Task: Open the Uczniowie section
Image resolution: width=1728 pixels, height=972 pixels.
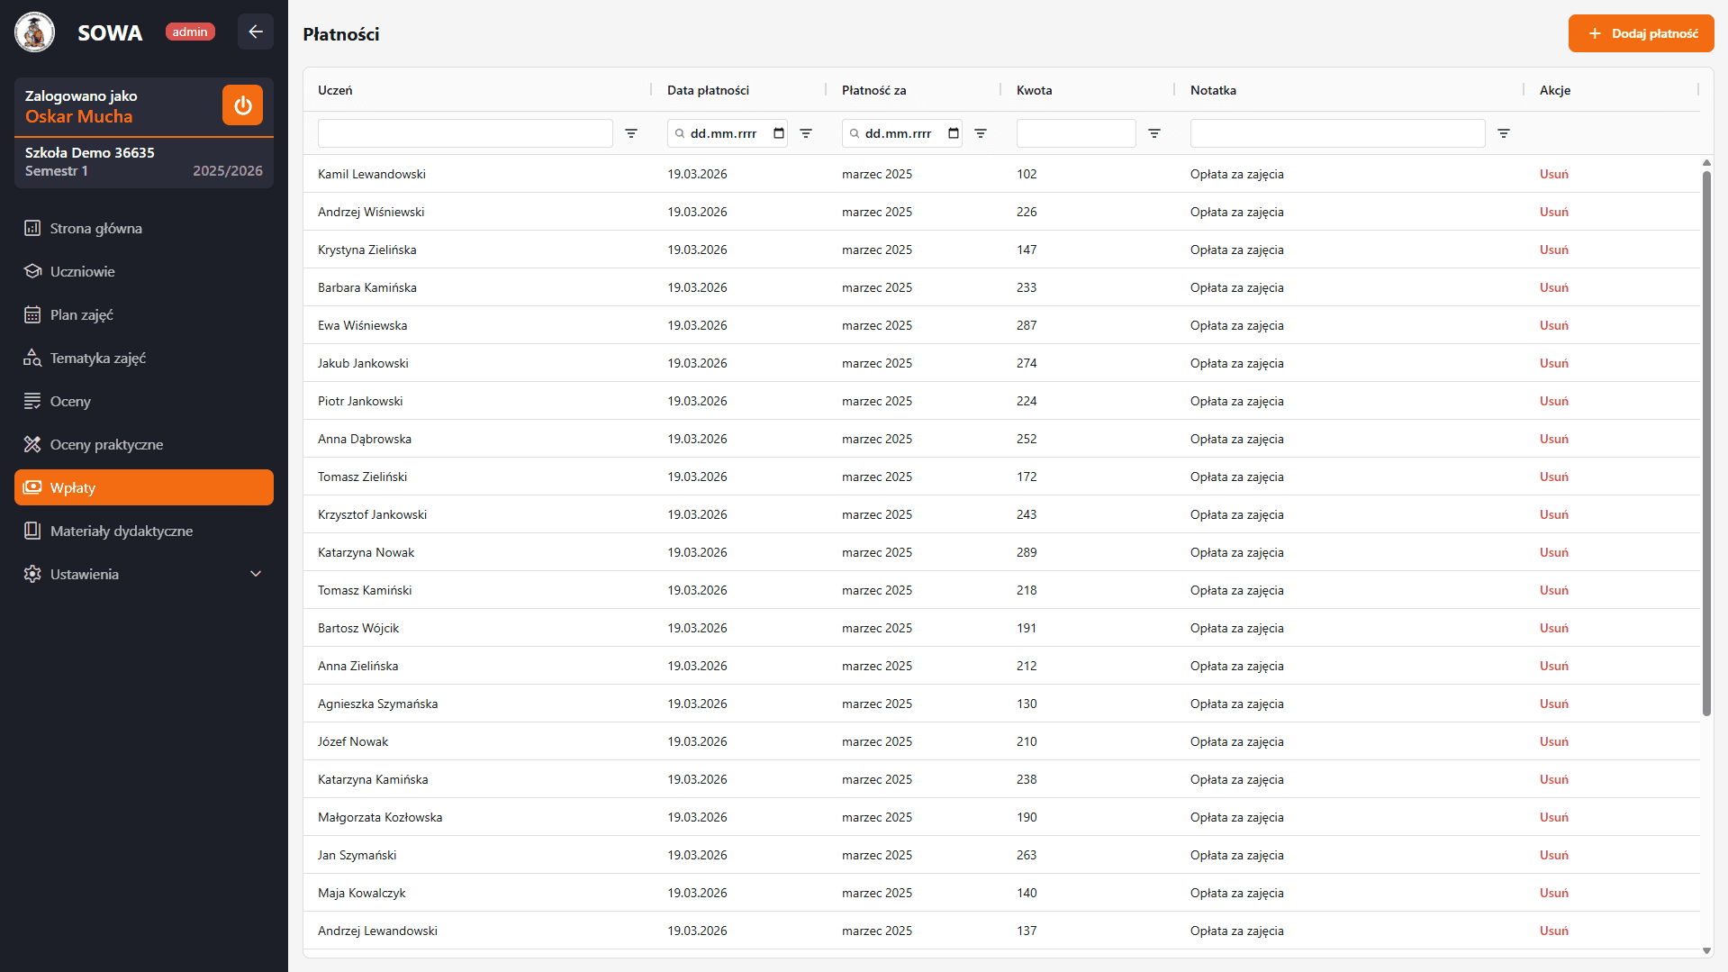Action: coord(82,271)
